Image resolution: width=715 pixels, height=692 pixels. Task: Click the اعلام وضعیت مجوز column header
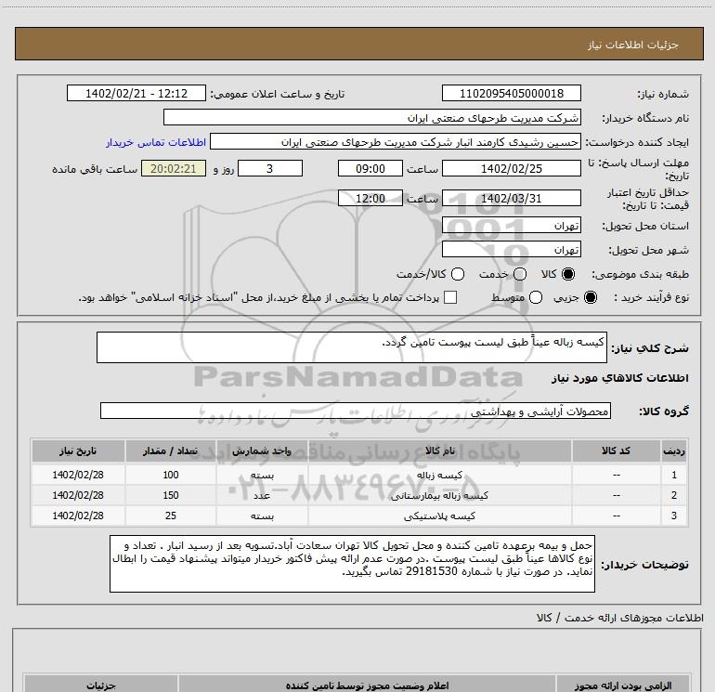pos(367,685)
